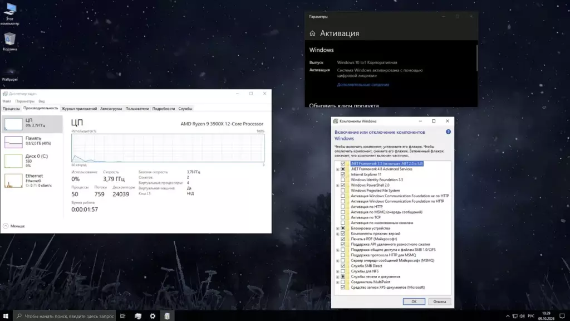This screenshot has height=321, width=570.
Task: Open 'Дополнительные сведения' activation link
Action: coord(363,85)
